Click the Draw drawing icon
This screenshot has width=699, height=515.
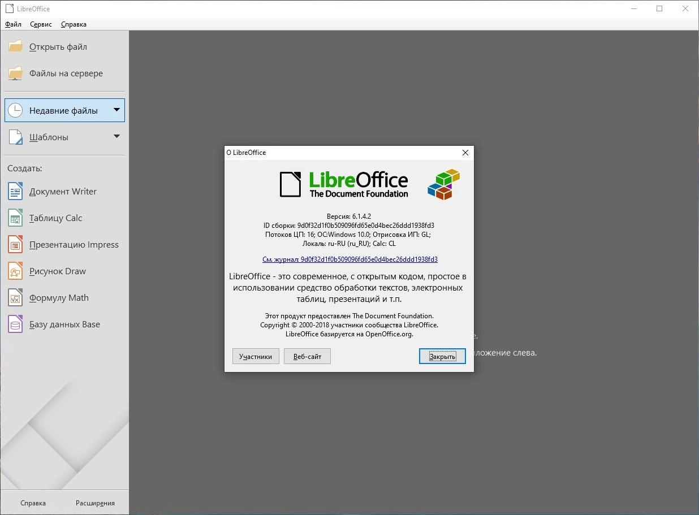click(15, 271)
